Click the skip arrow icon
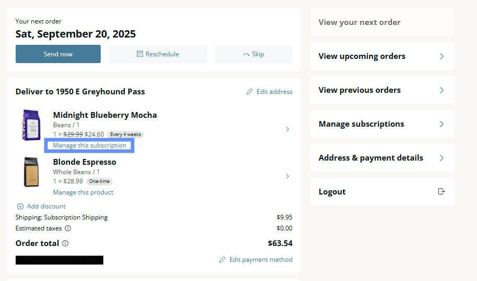The width and height of the screenshot is (477, 281). pyautogui.click(x=246, y=55)
